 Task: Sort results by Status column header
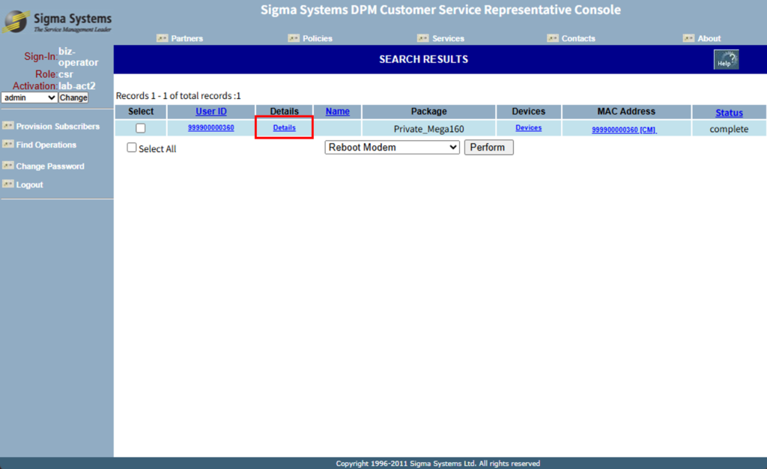point(729,112)
